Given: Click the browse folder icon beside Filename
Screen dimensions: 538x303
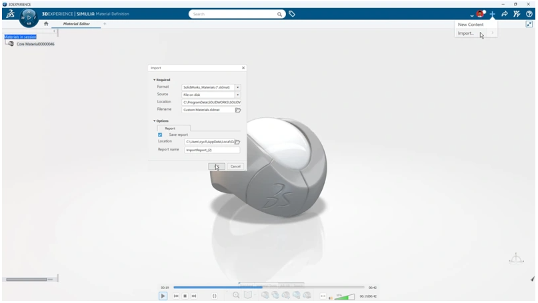Looking at the screenshot, I should (238, 110).
